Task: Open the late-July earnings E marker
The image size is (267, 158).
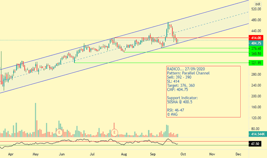Action: coord(114,132)
